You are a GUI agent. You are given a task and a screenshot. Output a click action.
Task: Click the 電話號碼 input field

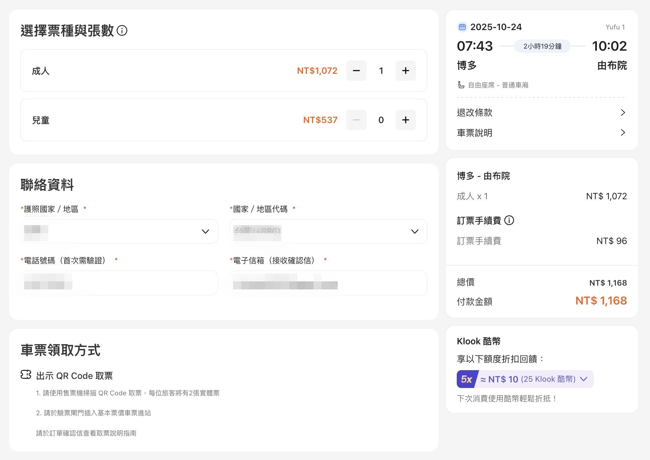[x=119, y=283]
